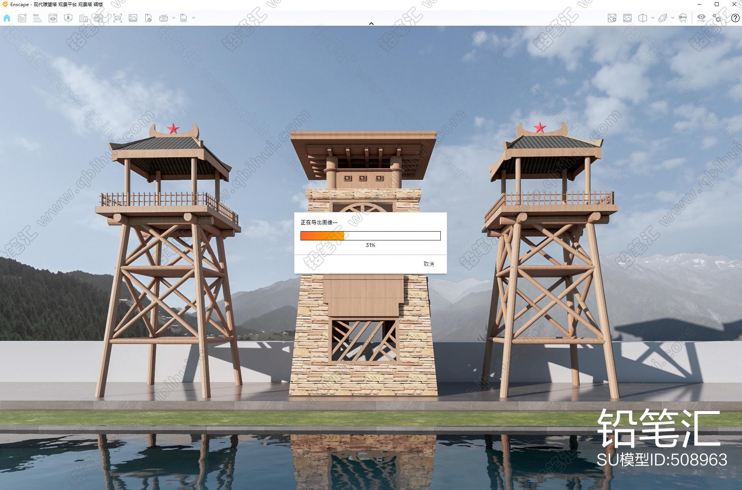Click the 360 Panorama render icon
This screenshot has width=742, height=490.
click(164, 18)
